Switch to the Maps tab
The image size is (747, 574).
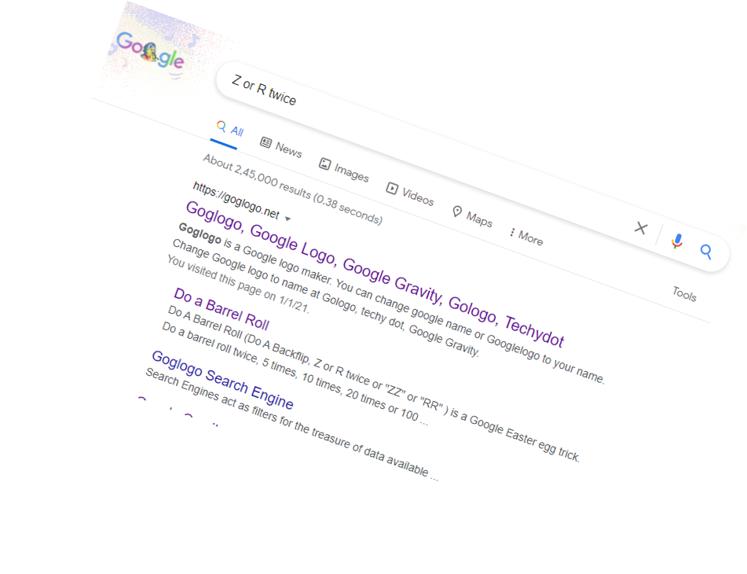click(x=472, y=216)
